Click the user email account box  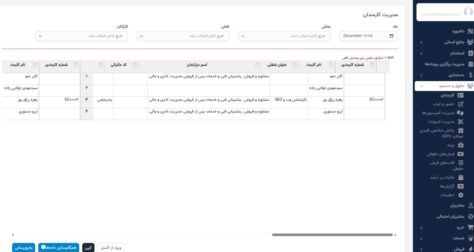click(x=445, y=12)
